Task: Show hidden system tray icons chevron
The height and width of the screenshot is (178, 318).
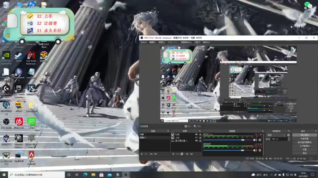Action: coord(271,175)
